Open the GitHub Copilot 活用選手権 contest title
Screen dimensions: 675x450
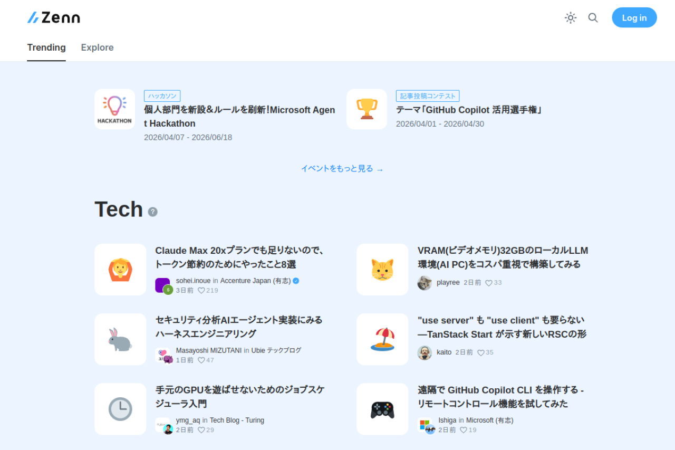pos(469,110)
